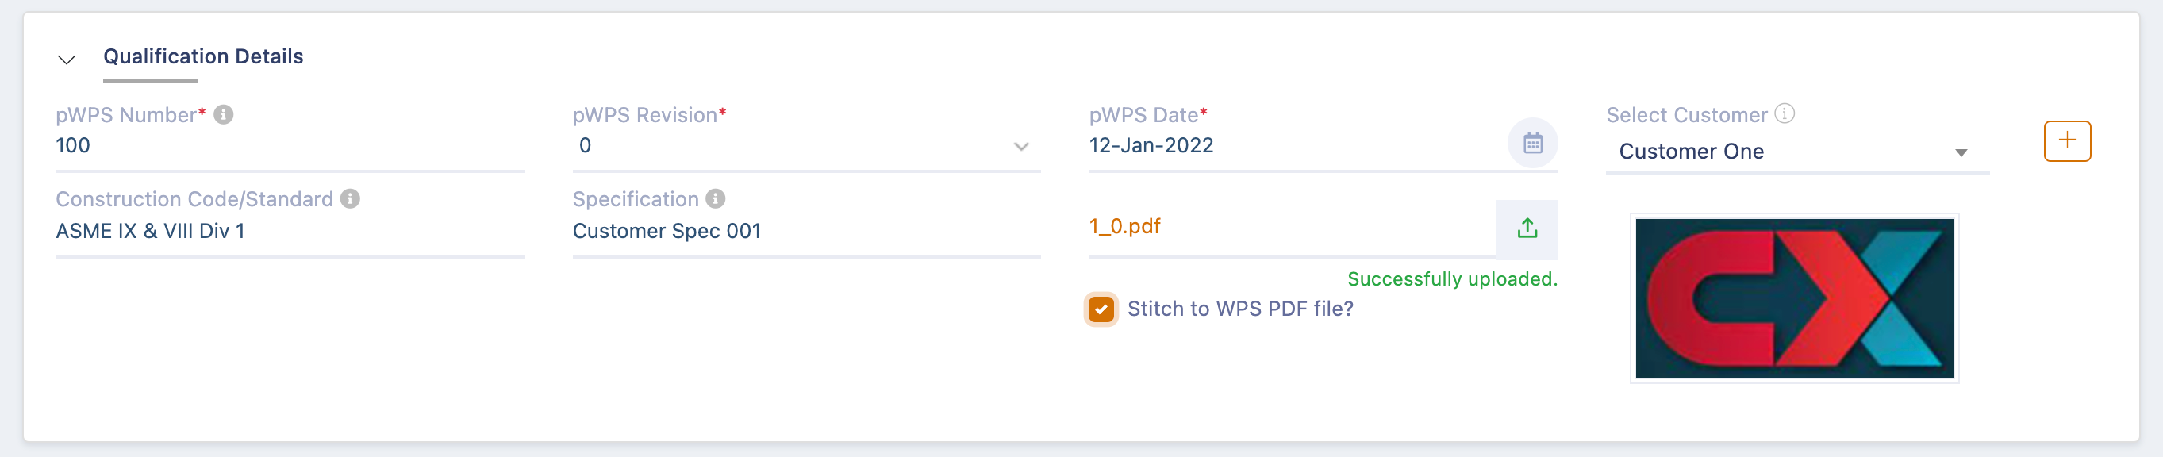Click the plus button to add customer
The image size is (2163, 457).
2066,141
